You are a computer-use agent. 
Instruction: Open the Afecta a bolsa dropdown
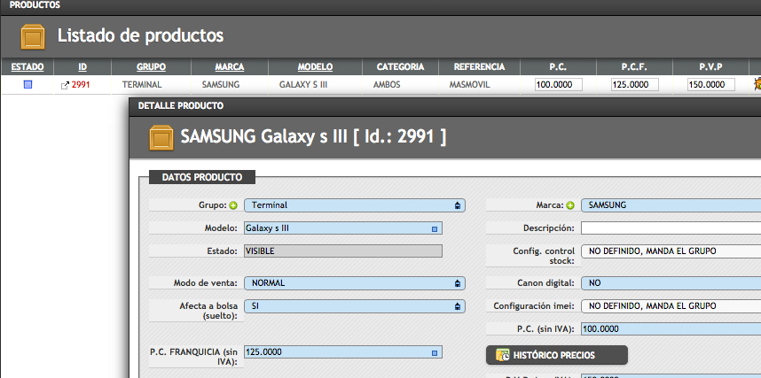point(354,306)
